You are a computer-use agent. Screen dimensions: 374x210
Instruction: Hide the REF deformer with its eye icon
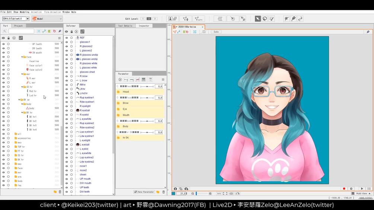(67, 38)
